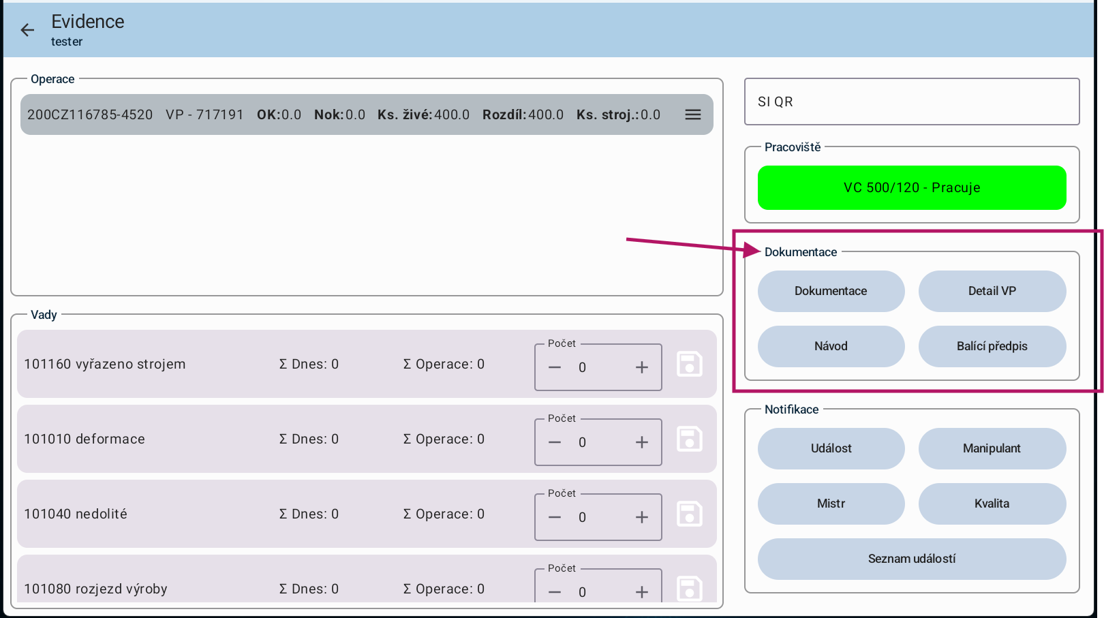Image resolution: width=1104 pixels, height=618 pixels.
Task: Tap the green VC 500/120 Pracuje button
Action: [911, 187]
